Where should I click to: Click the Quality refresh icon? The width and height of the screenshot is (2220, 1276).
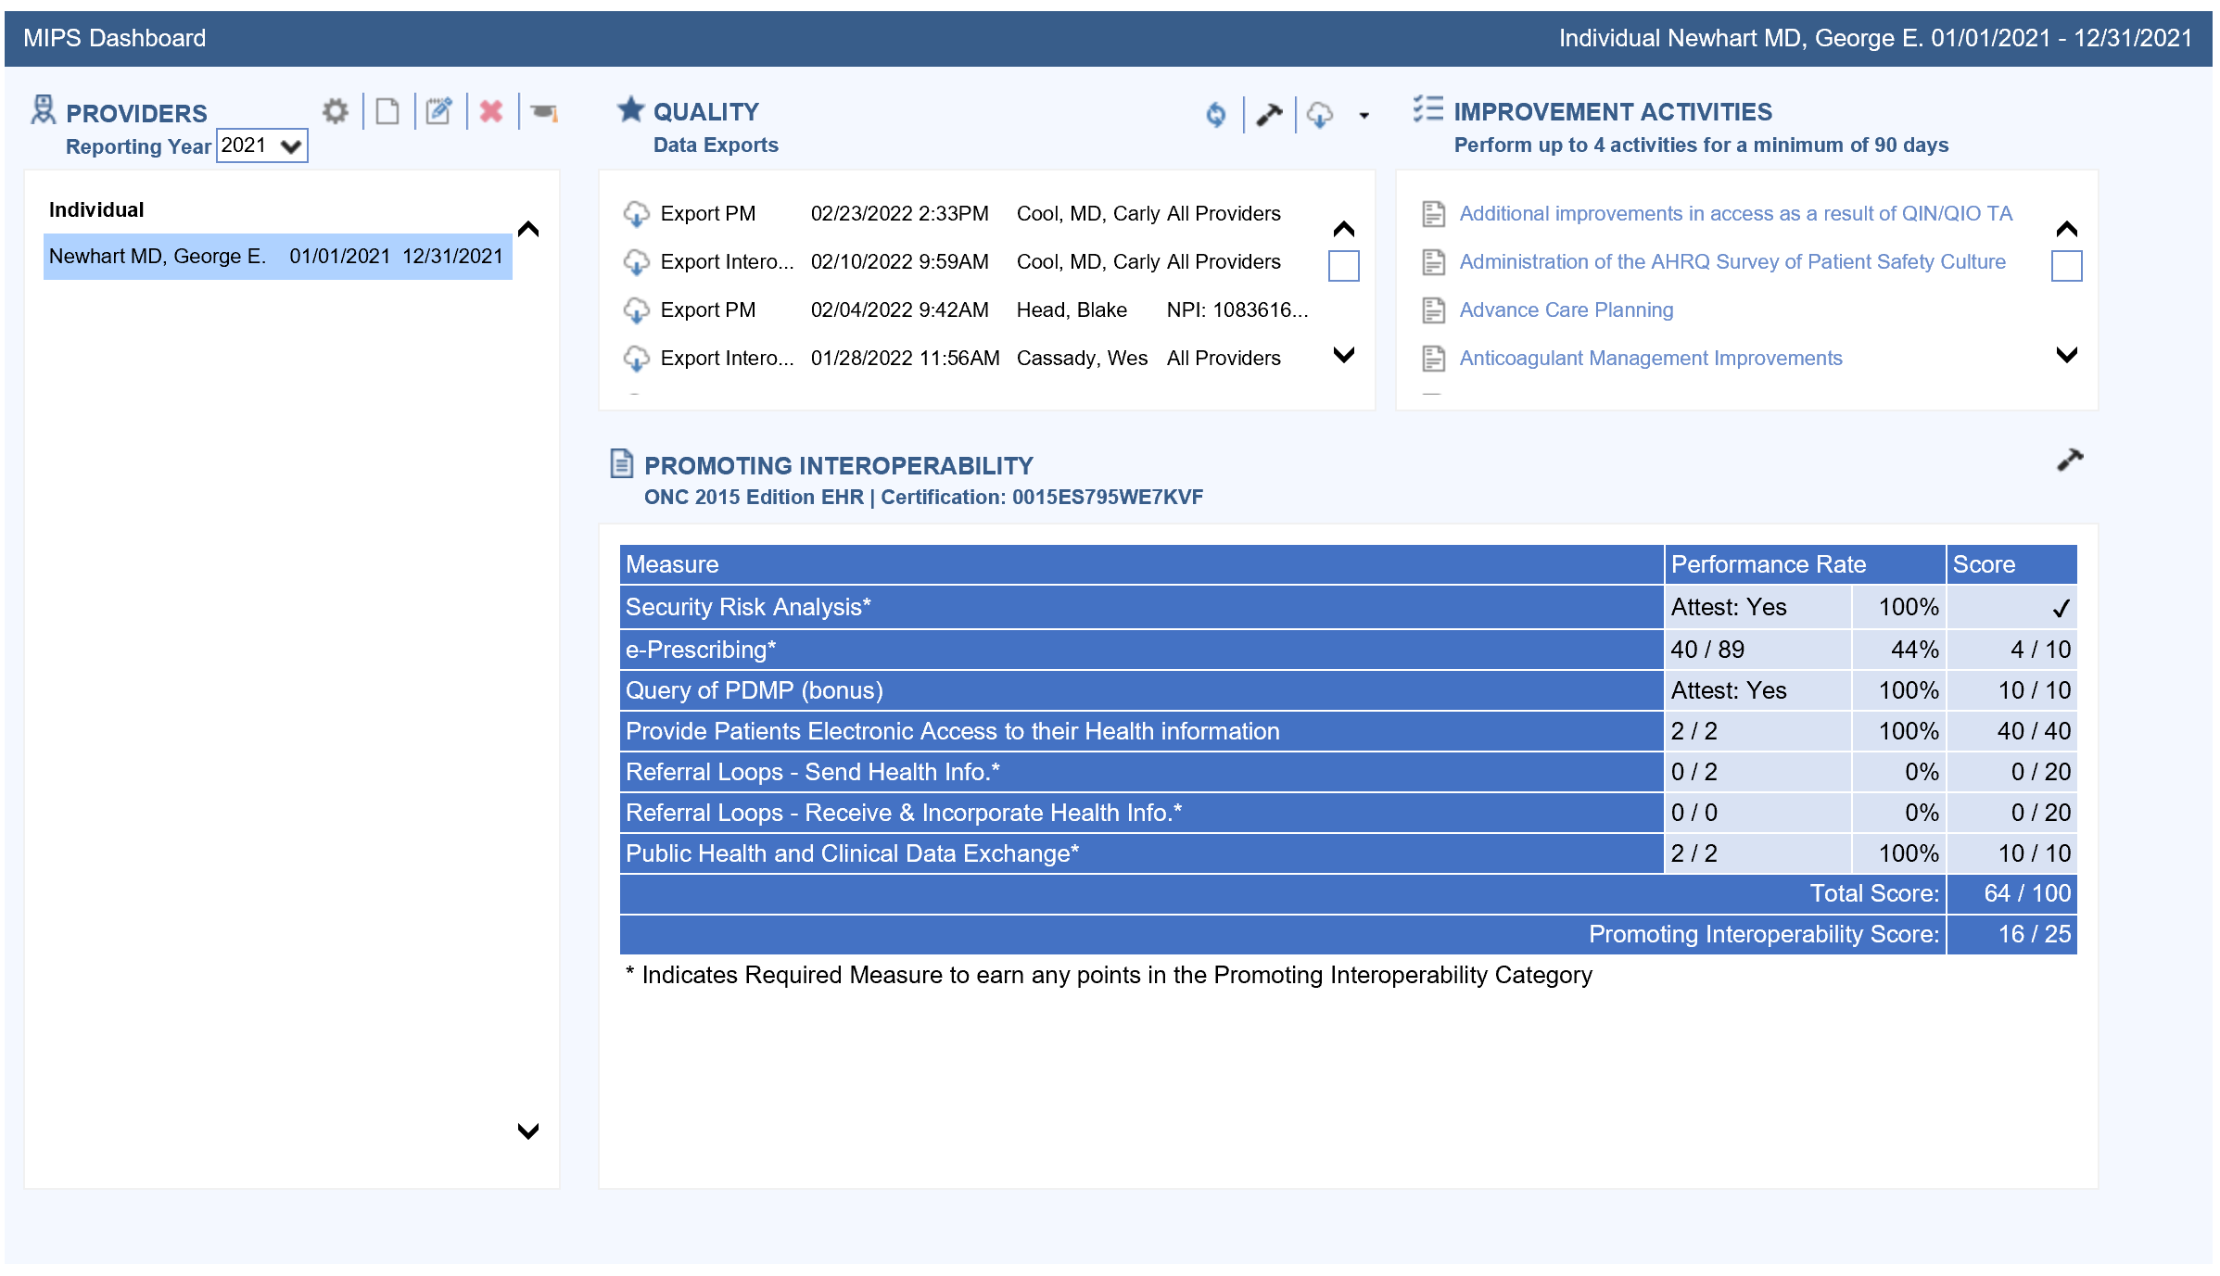tap(1215, 115)
